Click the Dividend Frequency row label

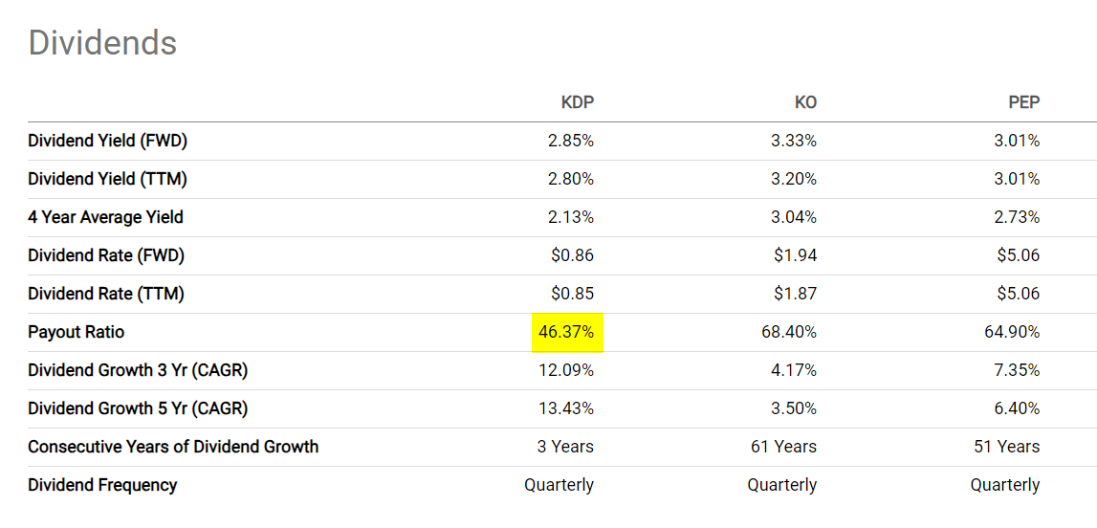coord(102,485)
